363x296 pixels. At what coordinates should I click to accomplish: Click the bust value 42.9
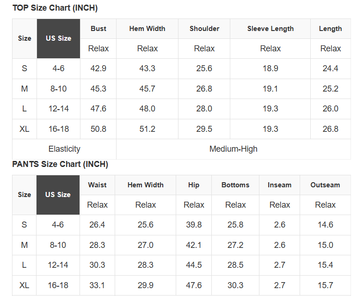tap(98, 68)
